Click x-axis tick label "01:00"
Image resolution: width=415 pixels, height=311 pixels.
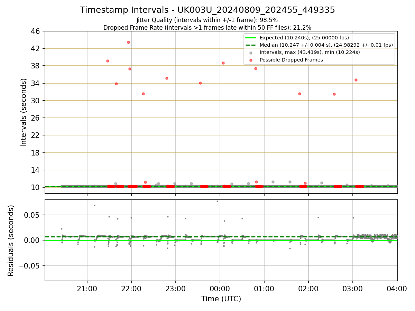click(x=264, y=289)
